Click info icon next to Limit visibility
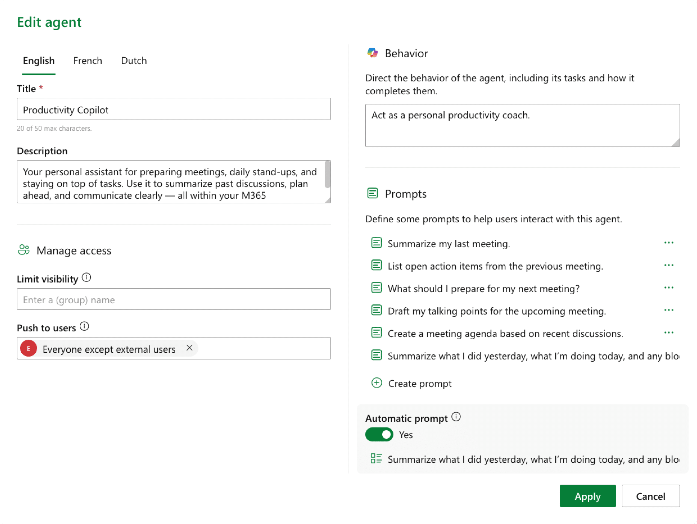This screenshot has width=697, height=524. 86,278
